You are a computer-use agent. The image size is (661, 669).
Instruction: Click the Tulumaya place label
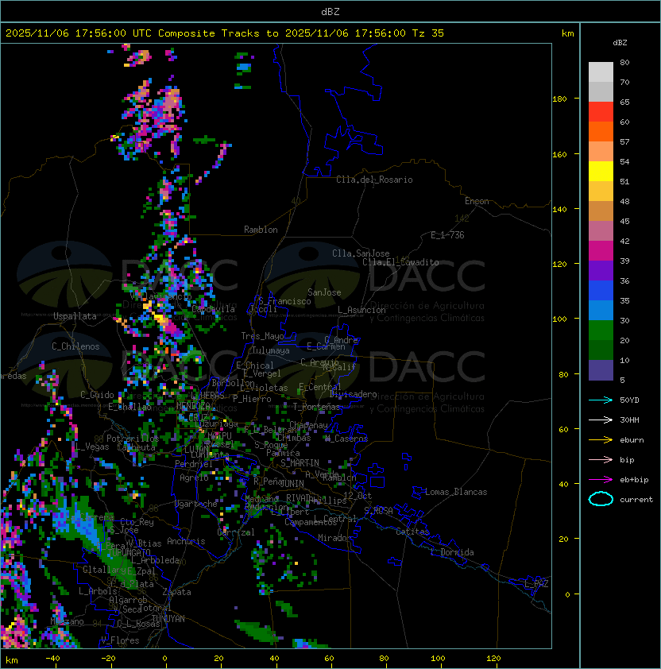click(271, 350)
